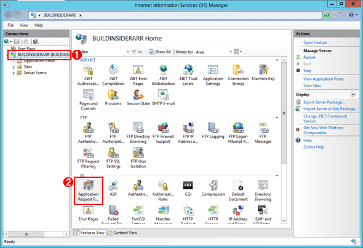Open the CGI feature
The image size is (363, 248).
188,188
